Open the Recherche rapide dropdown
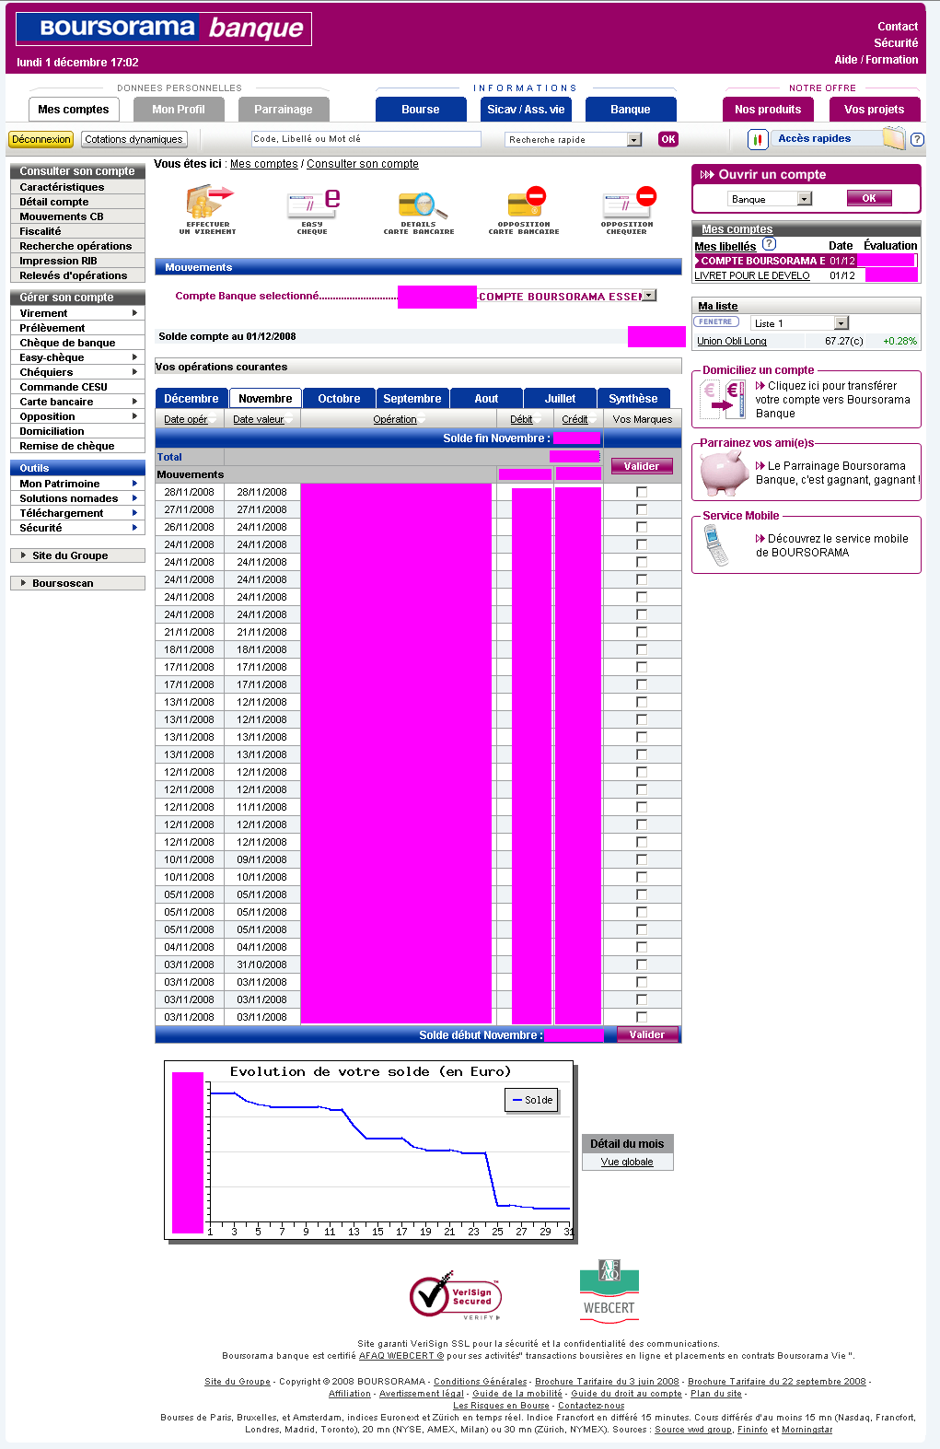The image size is (940, 1449). [634, 140]
